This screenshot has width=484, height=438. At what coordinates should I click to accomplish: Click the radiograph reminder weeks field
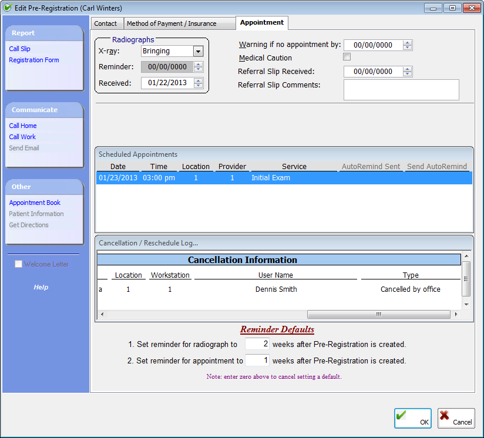click(257, 344)
